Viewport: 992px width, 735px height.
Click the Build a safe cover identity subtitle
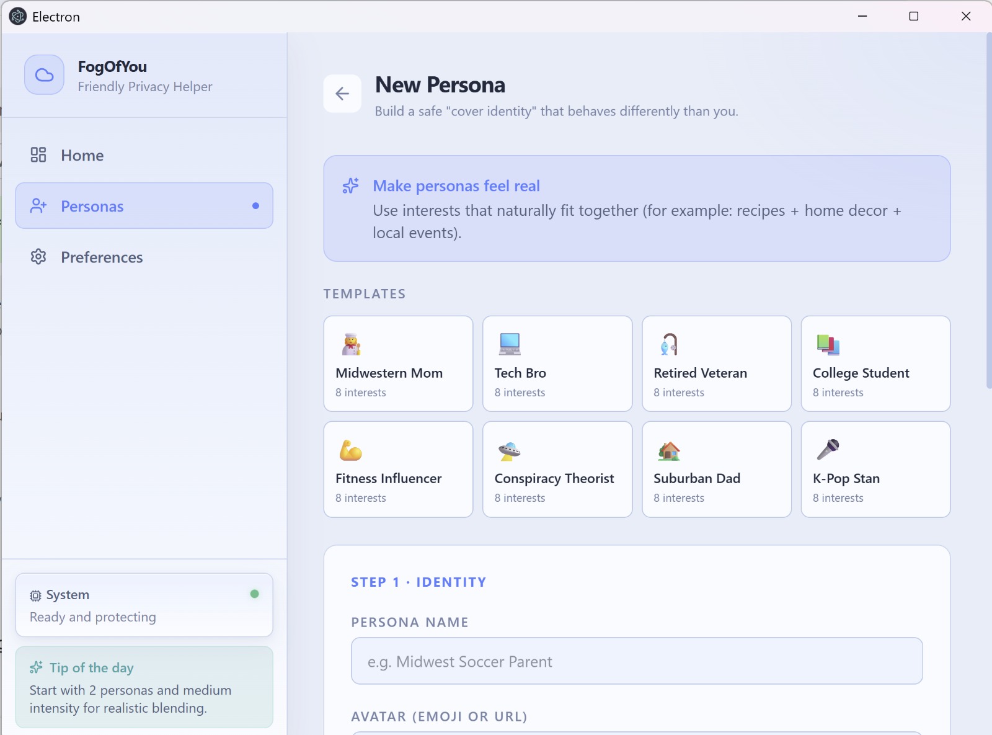coord(557,111)
